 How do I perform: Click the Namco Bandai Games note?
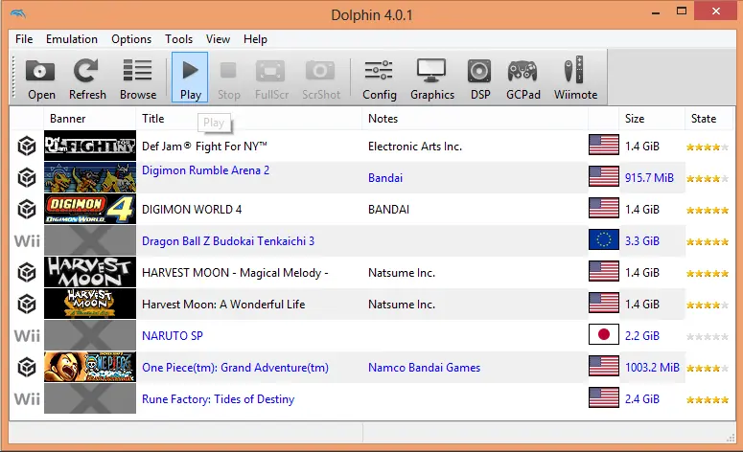[424, 368]
